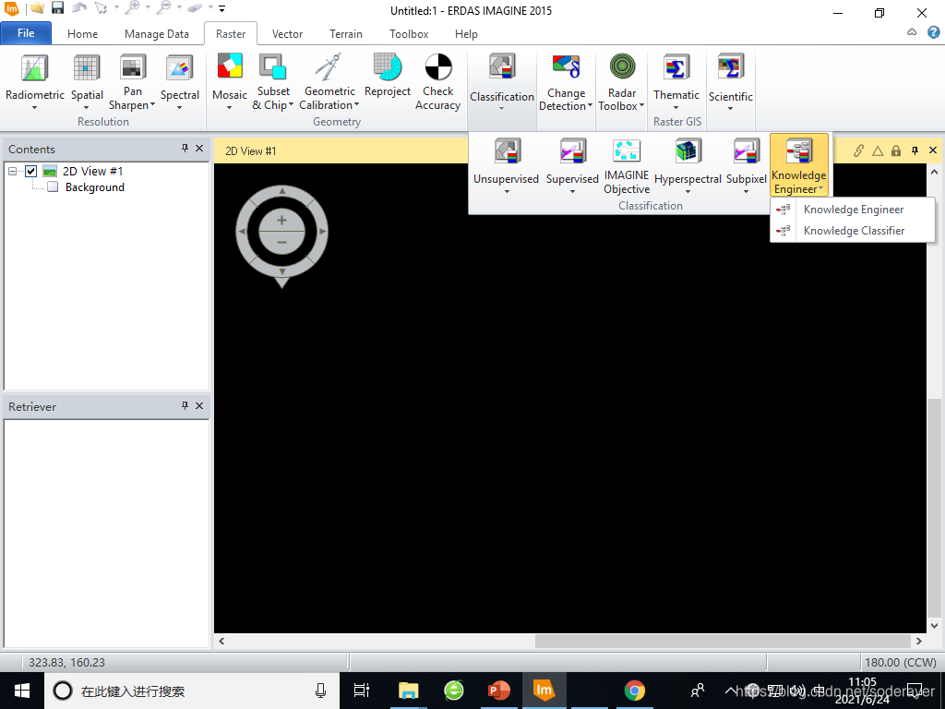Click the triangle icon in 2D View header
The width and height of the screenshot is (945, 709).
pos(878,150)
